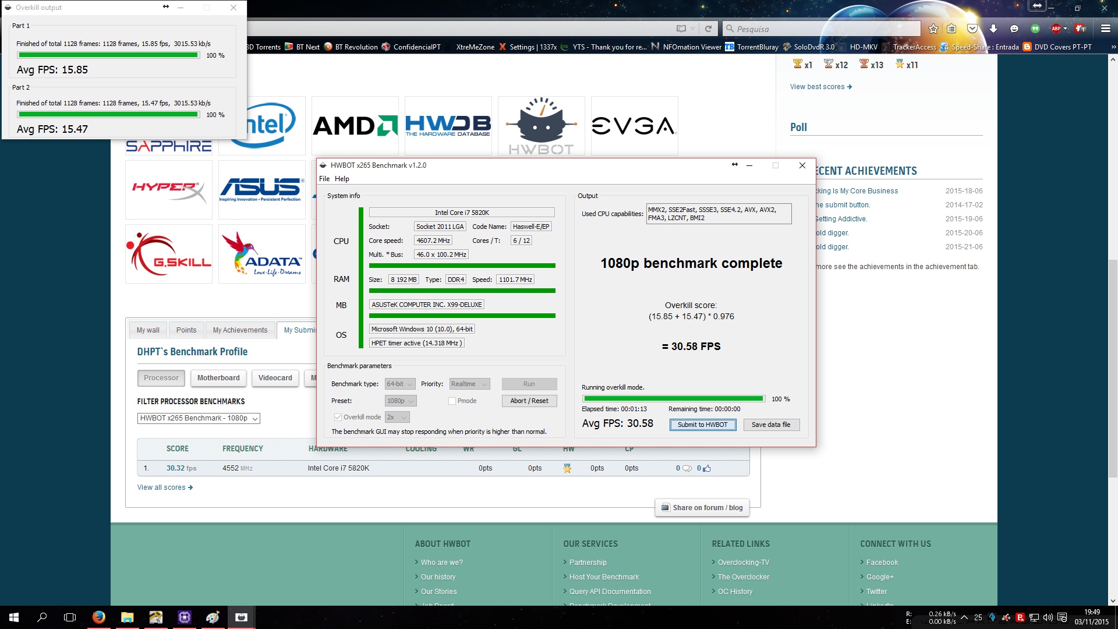Click the Pocket icon in Firefox toolbar
Screen dimensions: 1118x629
[x=972, y=29]
